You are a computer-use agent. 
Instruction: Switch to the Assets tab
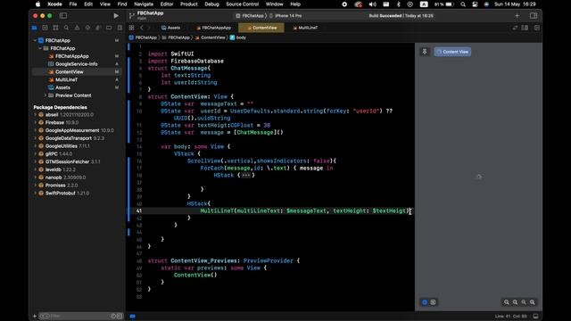[x=170, y=28]
